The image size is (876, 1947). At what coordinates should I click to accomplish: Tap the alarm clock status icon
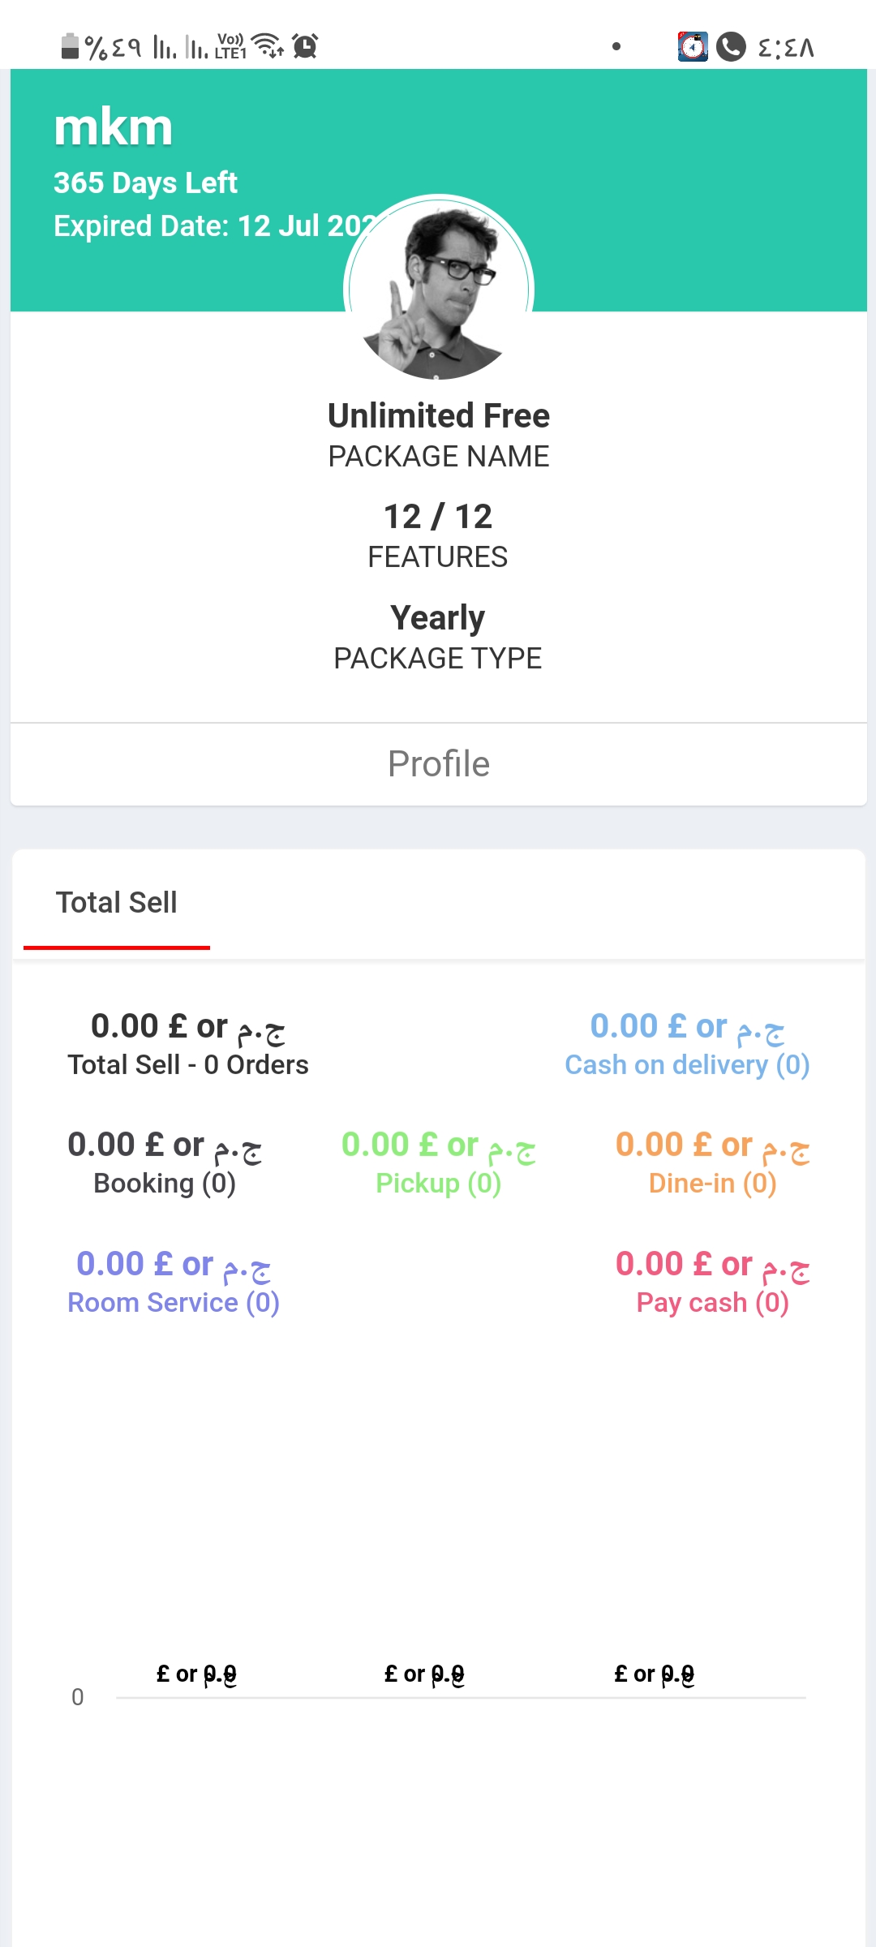305,46
